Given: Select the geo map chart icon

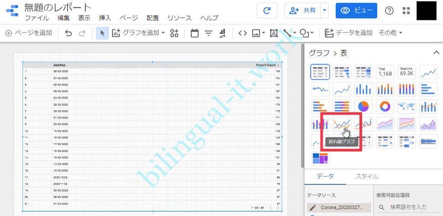Looking at the screenshot, I should pos(407,106).
